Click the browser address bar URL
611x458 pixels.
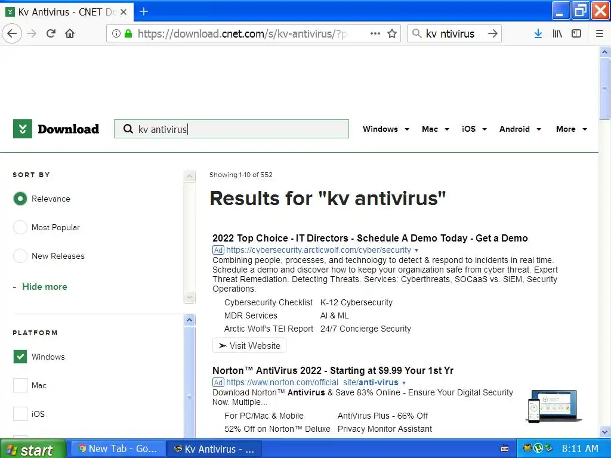click(242, 33)
